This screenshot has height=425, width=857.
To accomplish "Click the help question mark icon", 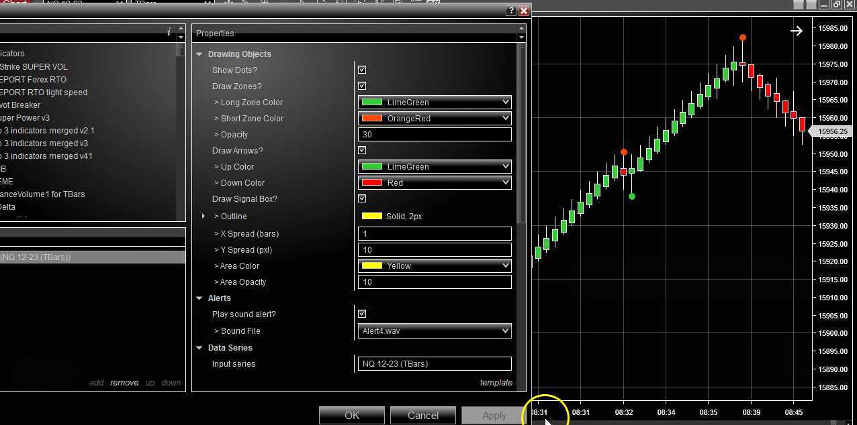I will [512, 11].
